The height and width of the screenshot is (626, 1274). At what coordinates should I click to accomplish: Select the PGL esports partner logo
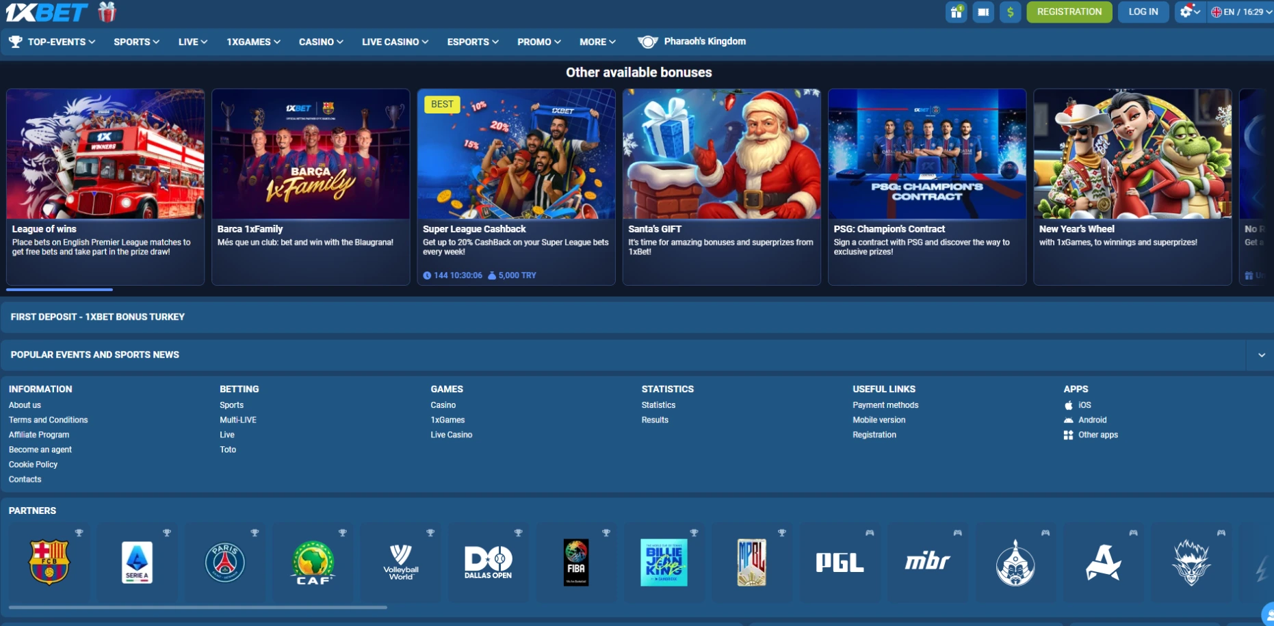[x=840, y=562]
